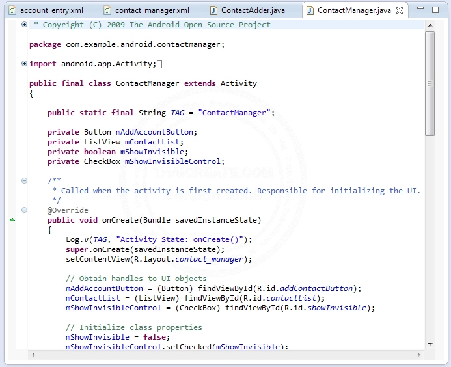Switch to the ContactAdder.java tab
The image size is (451, 367).
pos(249,10)
